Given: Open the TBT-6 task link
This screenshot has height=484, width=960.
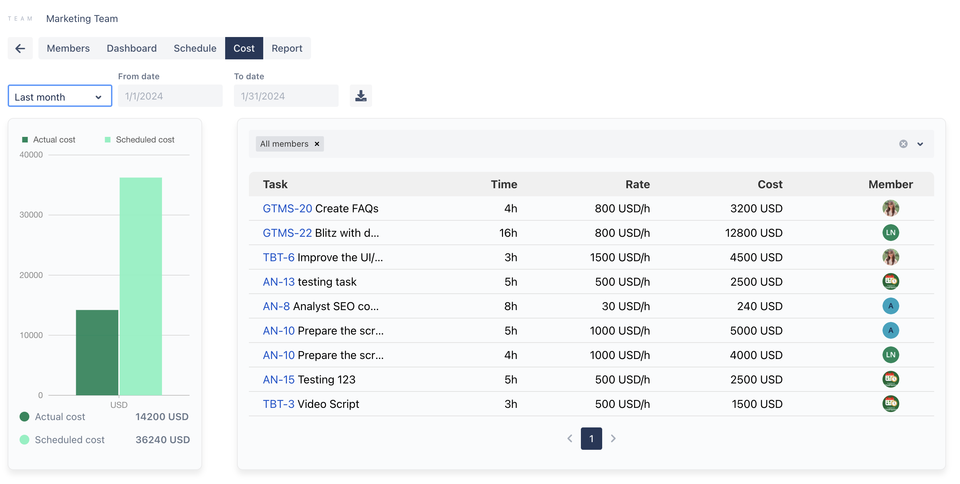Looking at the screenshot, I should pyautogui.click(x=278, y=257).
